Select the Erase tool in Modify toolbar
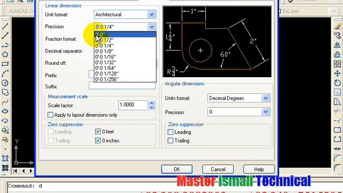 pos(338,26)
